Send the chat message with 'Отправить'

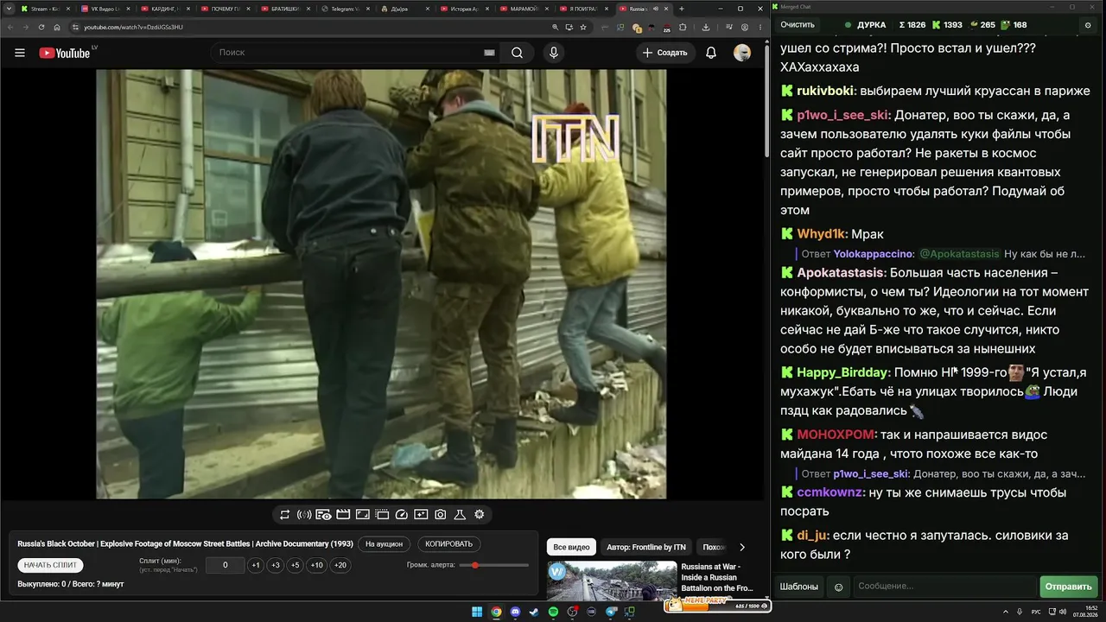[1069, 587]
